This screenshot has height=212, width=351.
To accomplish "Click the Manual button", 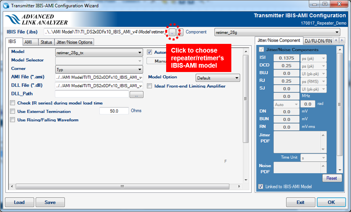I will coord(157,61).
